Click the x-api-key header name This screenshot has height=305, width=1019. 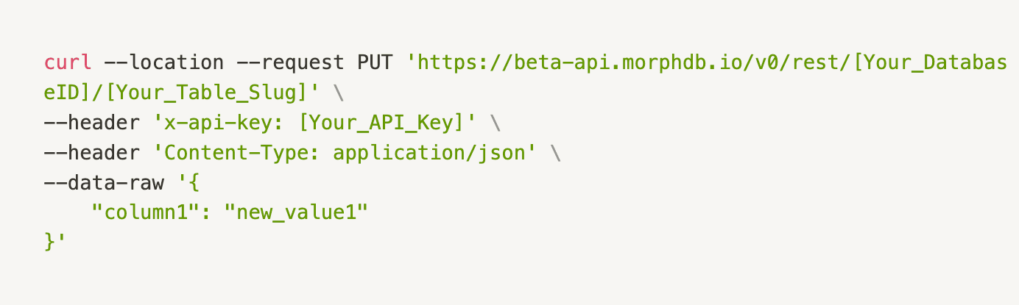pos(217,123)
